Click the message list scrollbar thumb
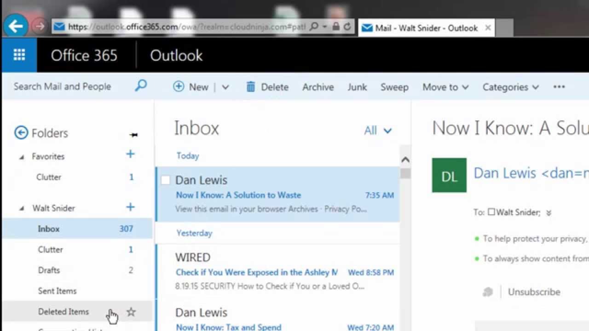The width and height of the screenshot is (589, 331). [x=405, y=173]
